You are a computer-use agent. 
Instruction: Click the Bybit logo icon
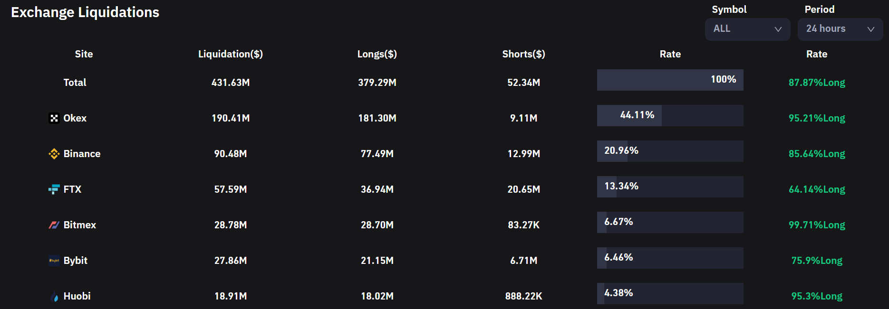tap(54, 261)
